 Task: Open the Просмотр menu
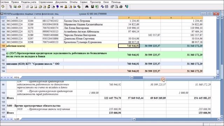(x=95, y=2)
